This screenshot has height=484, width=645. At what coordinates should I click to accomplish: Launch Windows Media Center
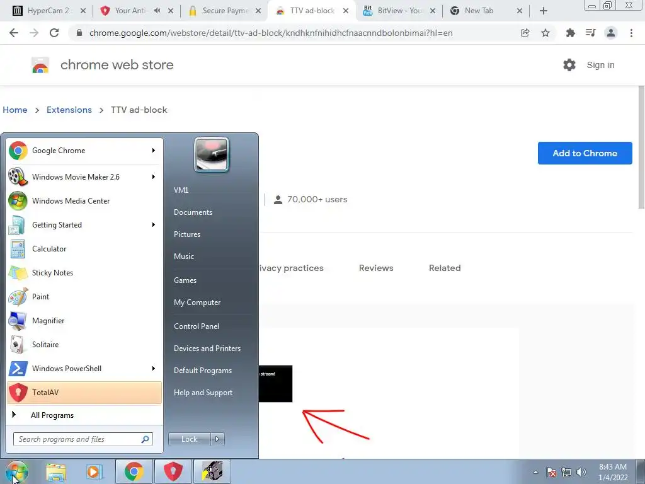84,201
